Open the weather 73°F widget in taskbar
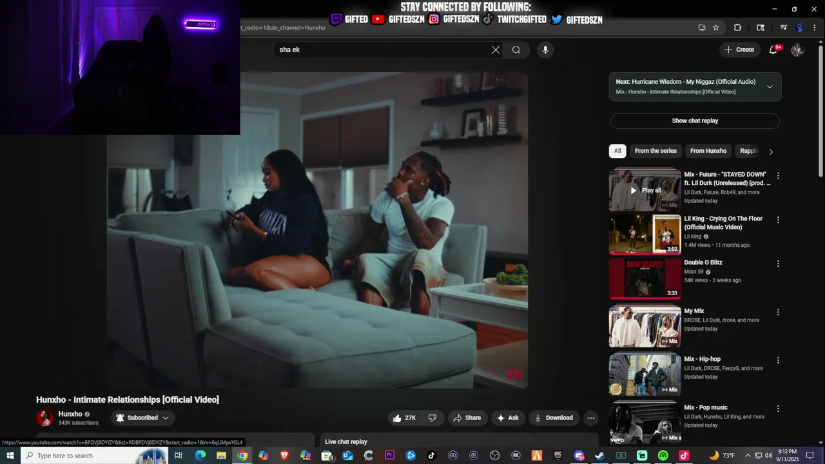Screen dimensions: 825x464 (722, 456)
